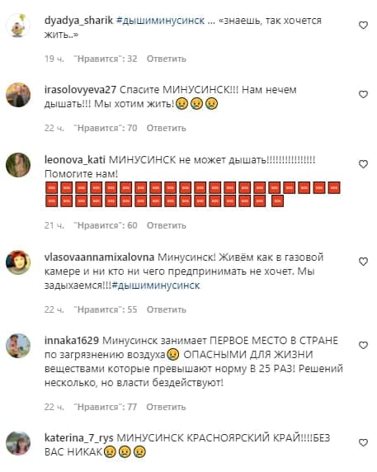Like vlasovaannamixalovna's comment via heart icon

pos(364,262)
